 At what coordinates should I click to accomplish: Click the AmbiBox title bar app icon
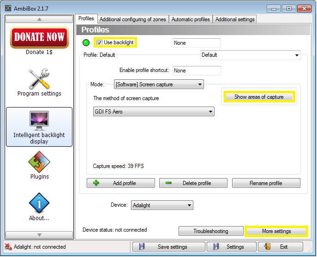(8, 8)
